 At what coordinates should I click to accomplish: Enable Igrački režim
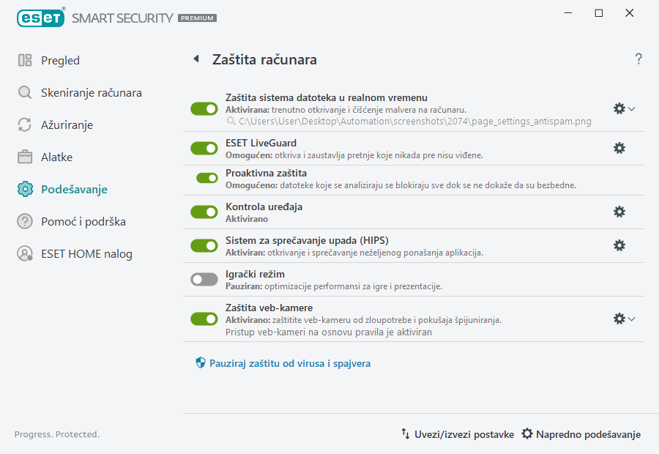pos(204,279)
